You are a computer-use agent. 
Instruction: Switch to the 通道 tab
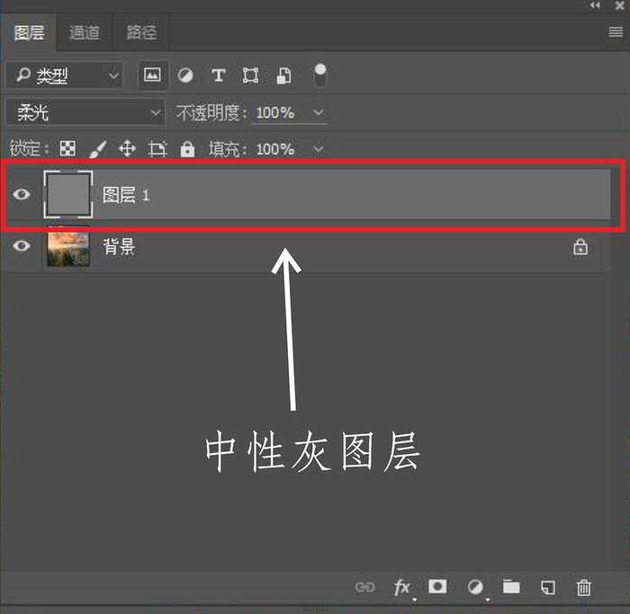[x=85, y=32]
